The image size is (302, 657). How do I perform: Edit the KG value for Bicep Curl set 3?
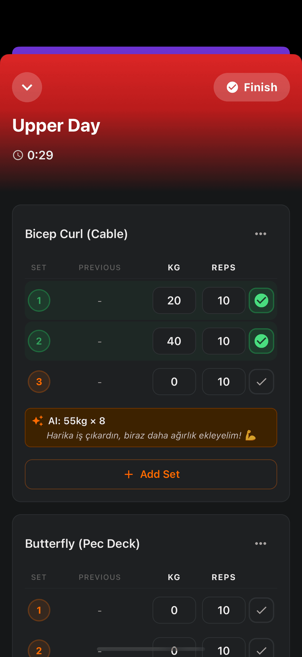point(174,382)
